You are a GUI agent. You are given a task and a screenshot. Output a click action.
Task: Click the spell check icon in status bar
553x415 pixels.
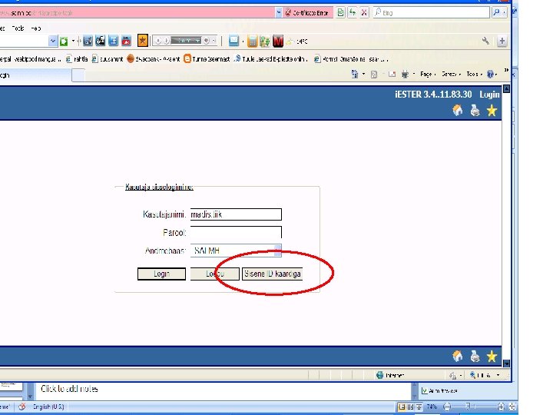22,407
